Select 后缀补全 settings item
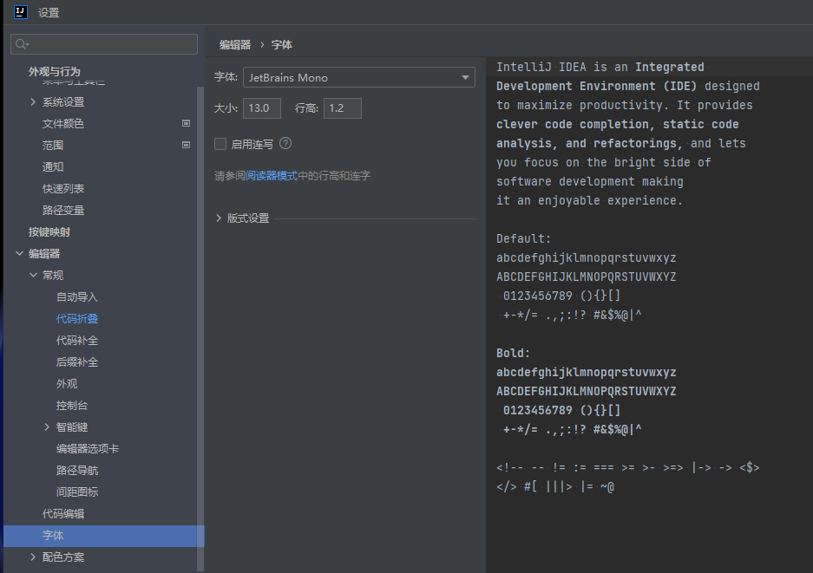Screen dimensions: 813x573 click(77, 362)
